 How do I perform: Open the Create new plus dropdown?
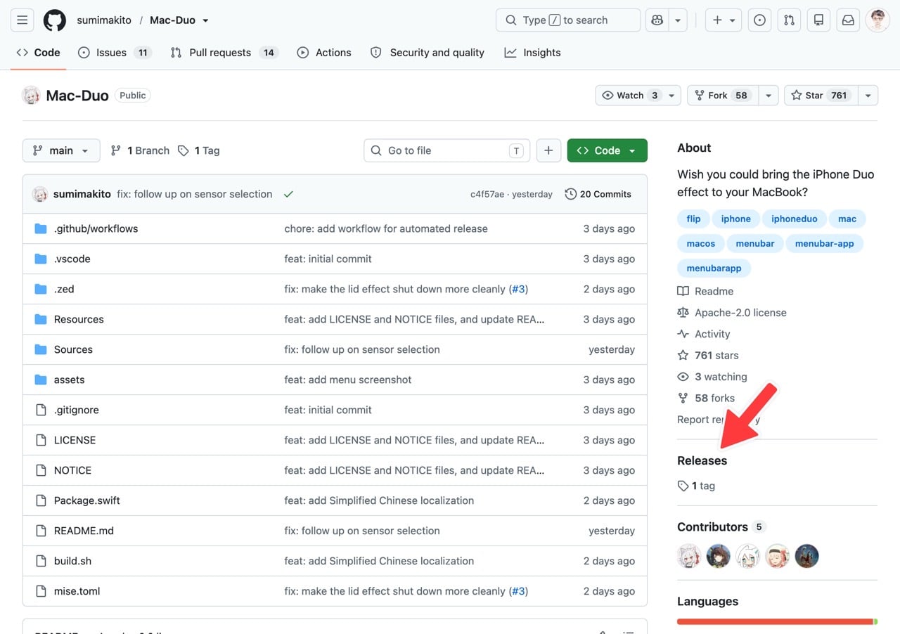pos(724,20)
